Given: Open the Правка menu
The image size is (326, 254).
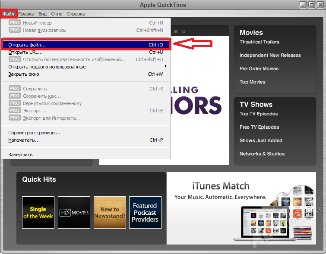Looking at the screenshot, I should point(26,14).
